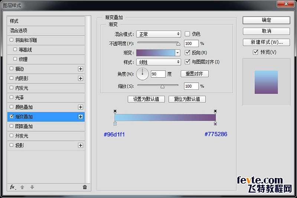Uncheck the 与图层对齐(I) checkbox
Image resolution: width=297 pixels, height=198 pixels.
187,62
